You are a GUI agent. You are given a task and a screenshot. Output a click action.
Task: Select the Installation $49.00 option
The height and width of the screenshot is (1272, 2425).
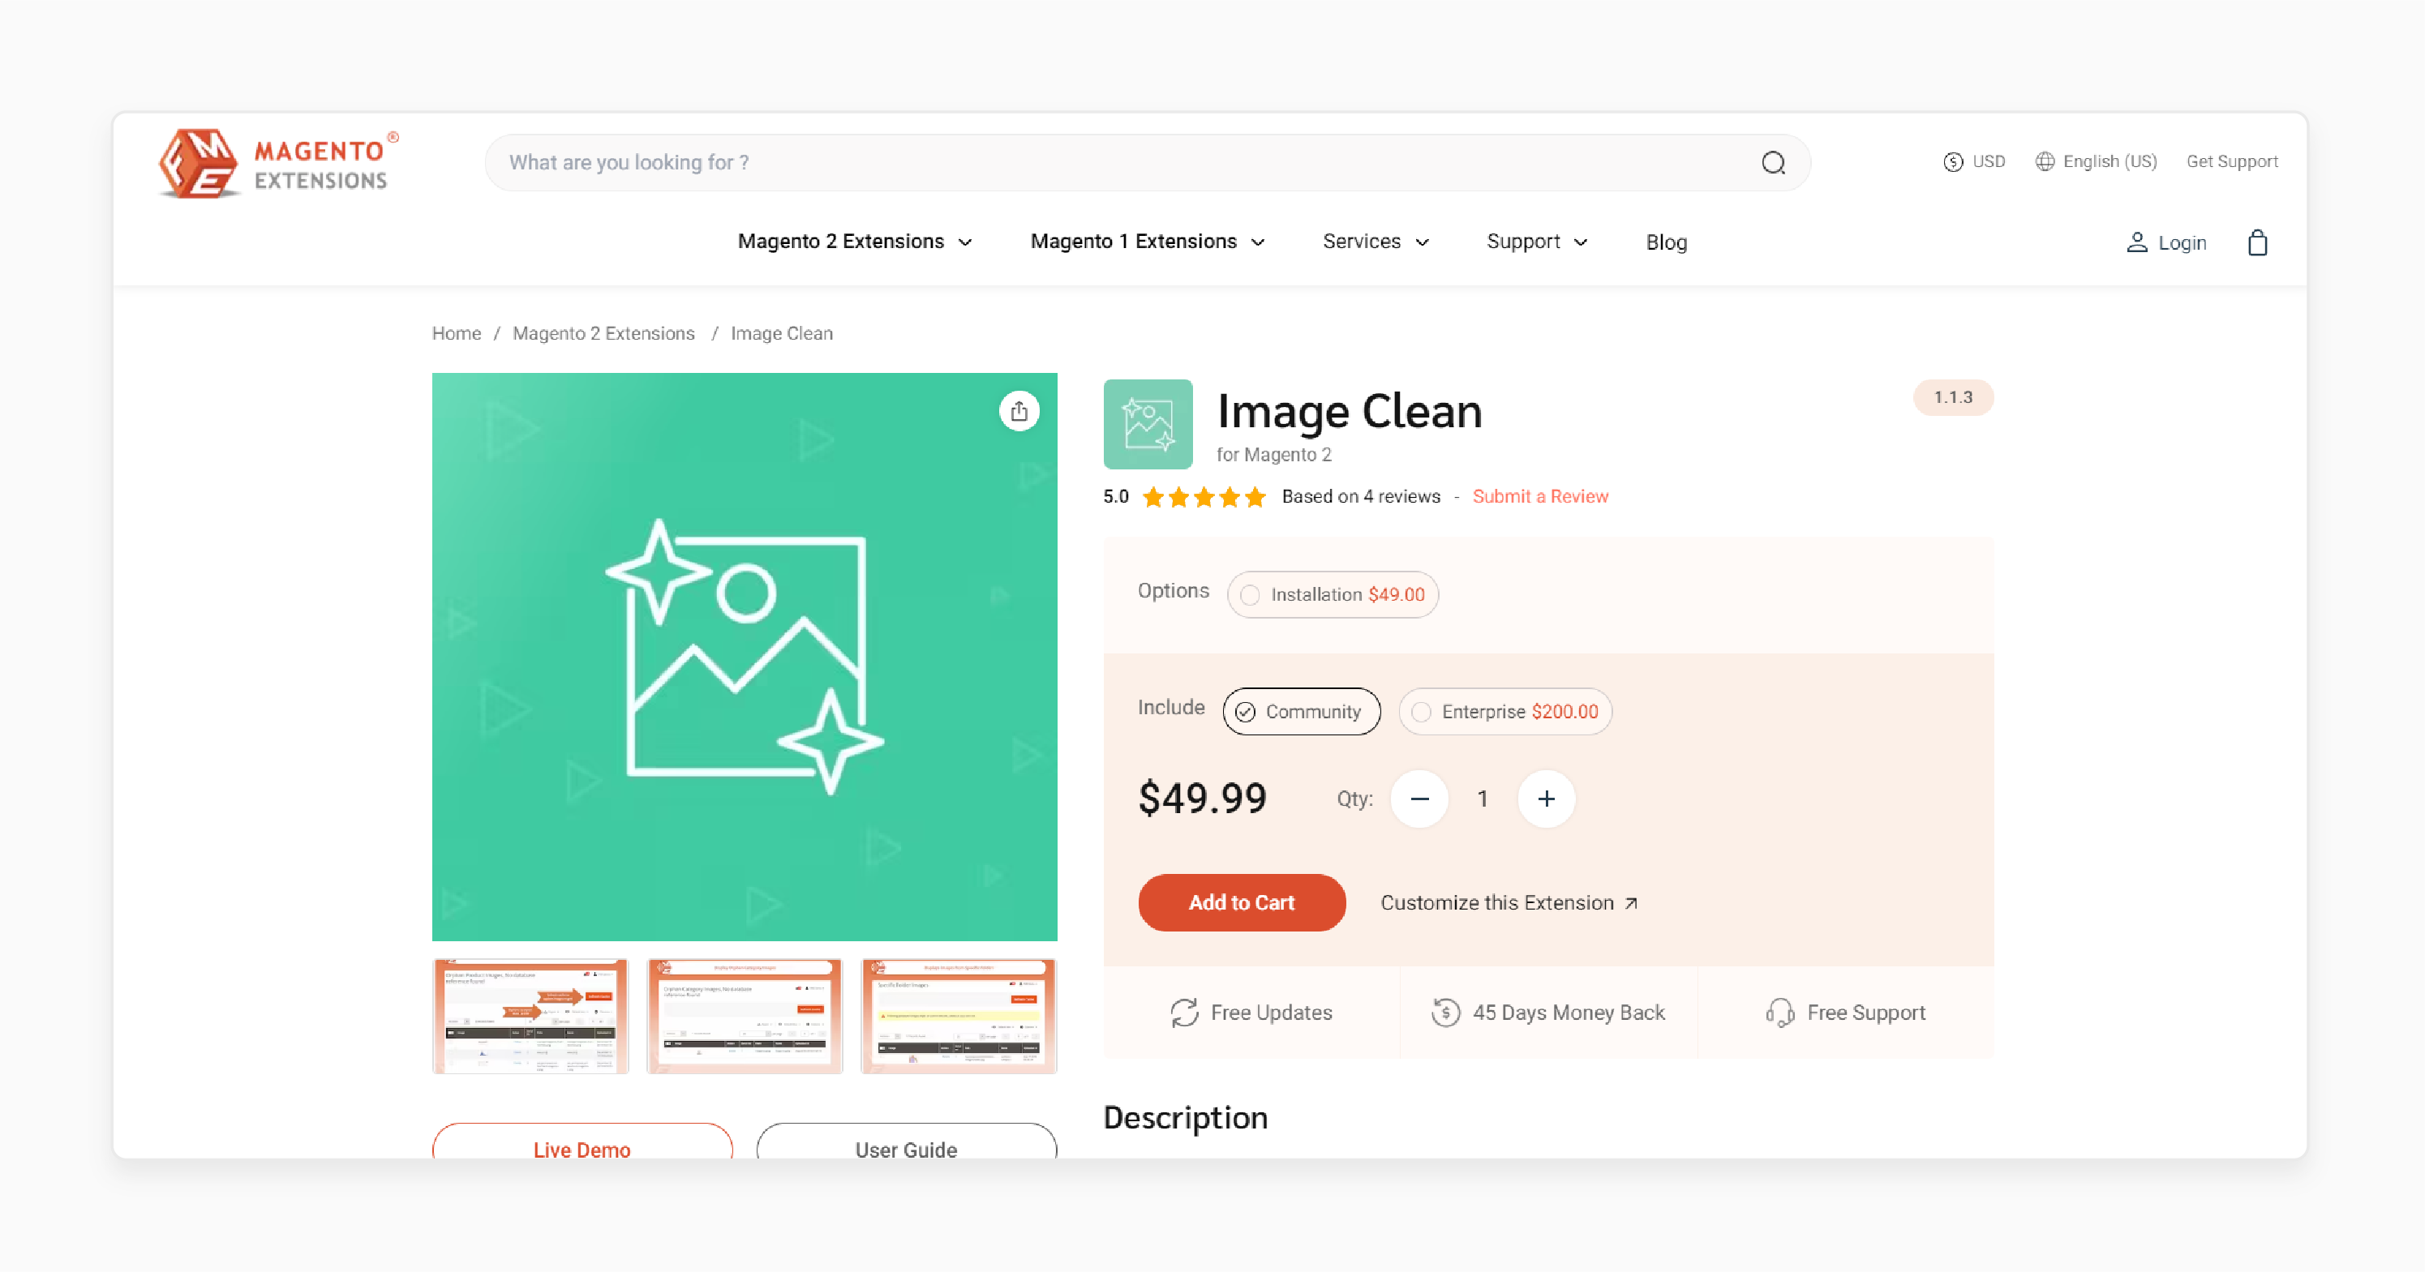point(1332,594)
